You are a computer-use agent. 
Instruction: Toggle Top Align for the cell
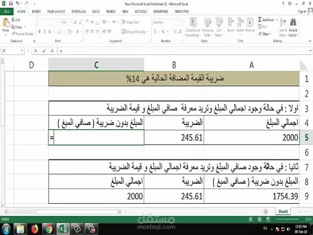pos(87,22)
